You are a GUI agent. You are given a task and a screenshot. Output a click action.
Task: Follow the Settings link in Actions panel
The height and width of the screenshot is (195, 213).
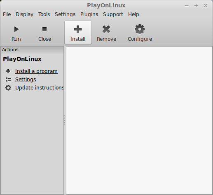[x=26, y=80]
